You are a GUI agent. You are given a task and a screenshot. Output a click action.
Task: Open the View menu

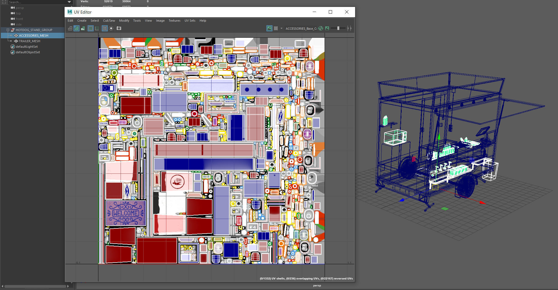(x=148, y=21)
